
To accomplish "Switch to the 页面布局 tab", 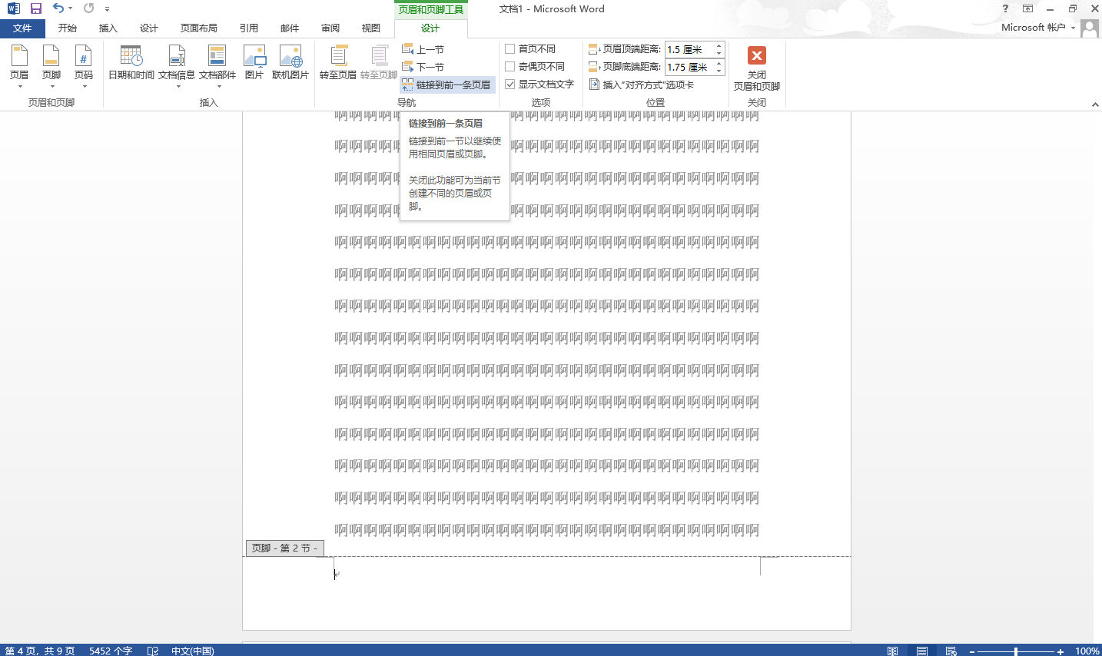I will point(199,28).
